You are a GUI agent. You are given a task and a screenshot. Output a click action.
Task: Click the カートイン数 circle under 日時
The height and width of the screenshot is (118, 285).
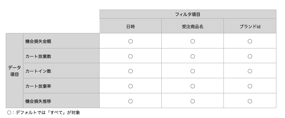131,71
